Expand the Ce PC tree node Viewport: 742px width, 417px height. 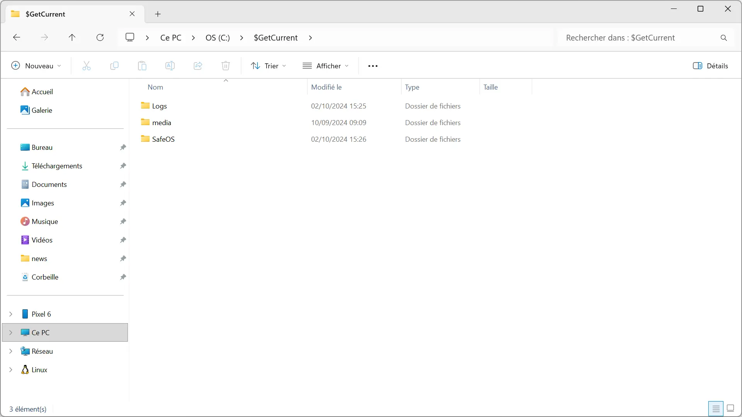point(11,333)
